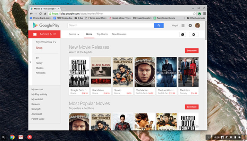Open the G-Bus bookmarks folder

(79, 18)
